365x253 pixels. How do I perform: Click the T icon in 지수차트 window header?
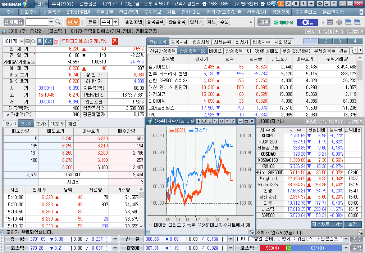(x=210, y=121)
